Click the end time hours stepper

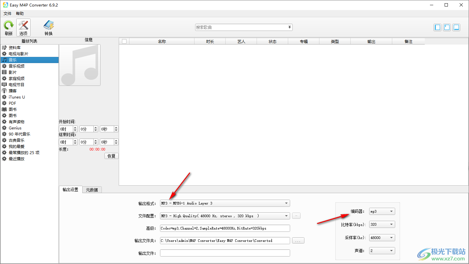point(75,142)
